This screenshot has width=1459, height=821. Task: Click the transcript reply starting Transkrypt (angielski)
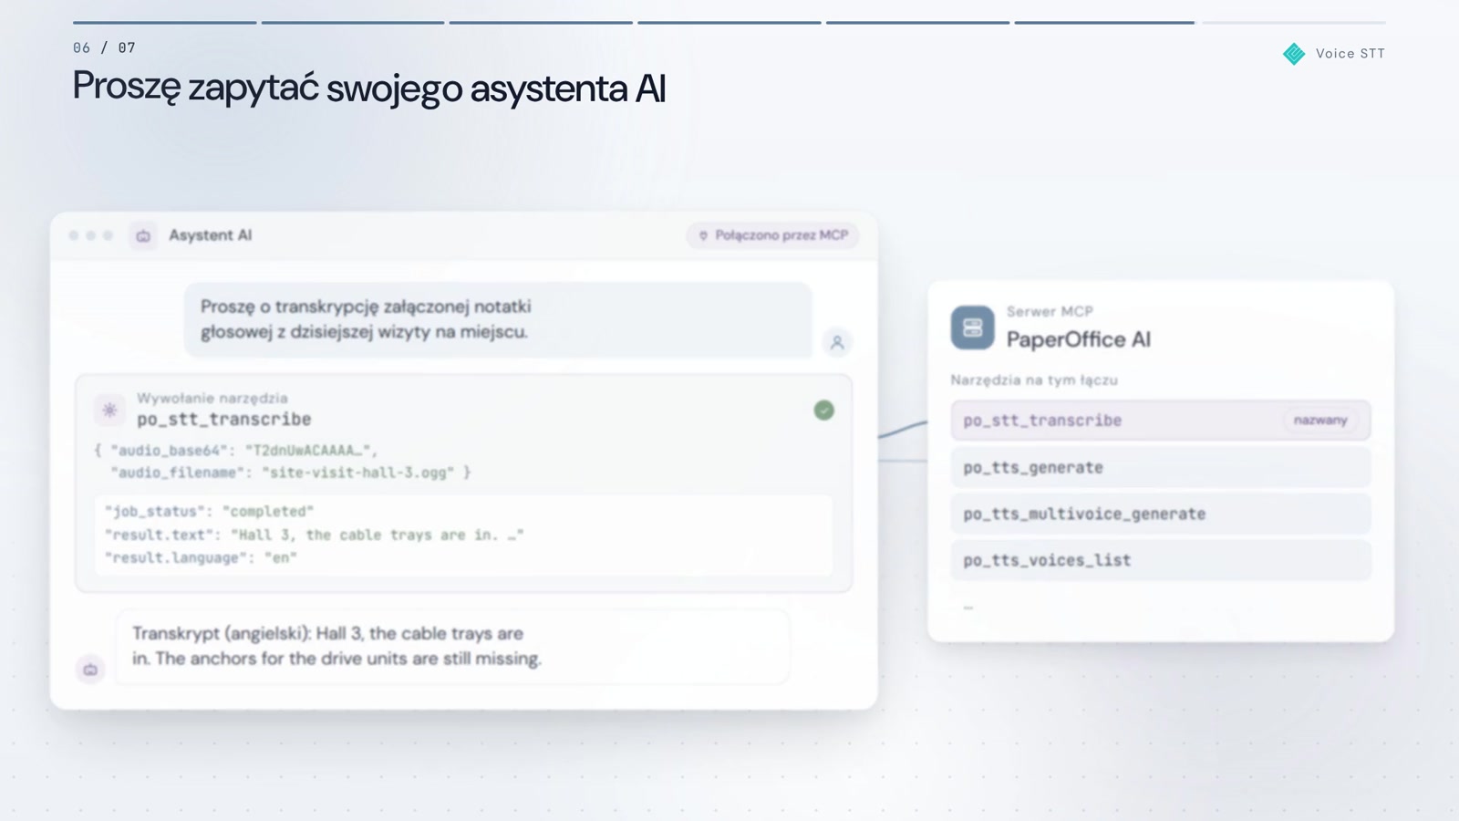pos(452,646)
